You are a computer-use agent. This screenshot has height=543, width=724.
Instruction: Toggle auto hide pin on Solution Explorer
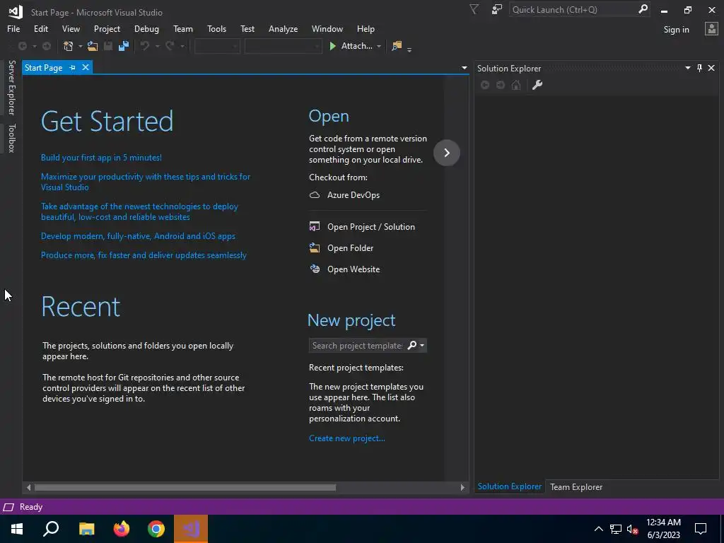[x=699, y=69]
